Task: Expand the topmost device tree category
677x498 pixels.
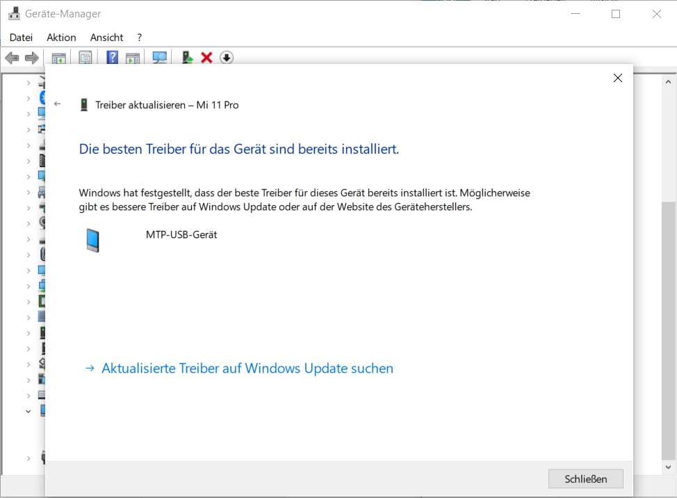Action: coord(28,83)
